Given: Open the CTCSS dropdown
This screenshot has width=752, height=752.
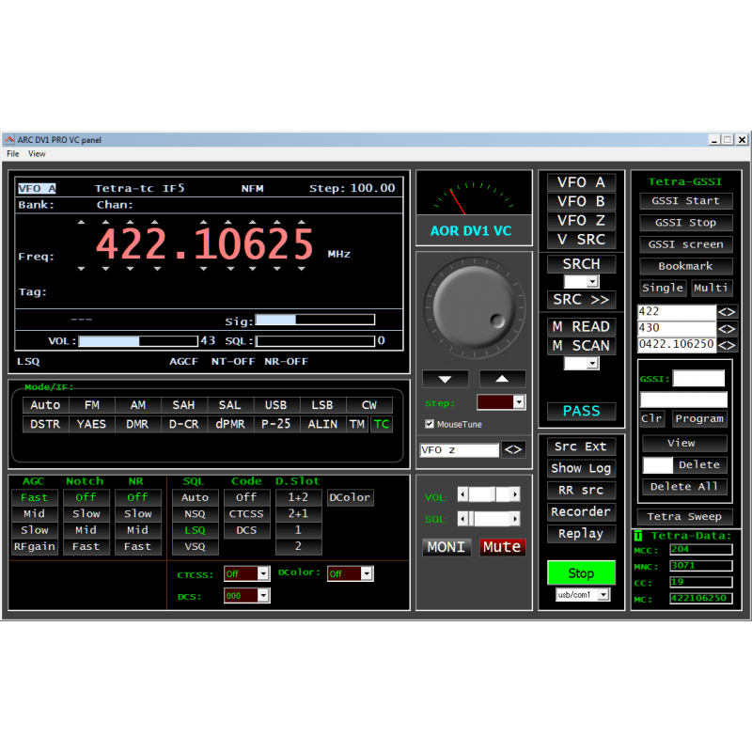Looking at the screenshot, I should 263,573.
